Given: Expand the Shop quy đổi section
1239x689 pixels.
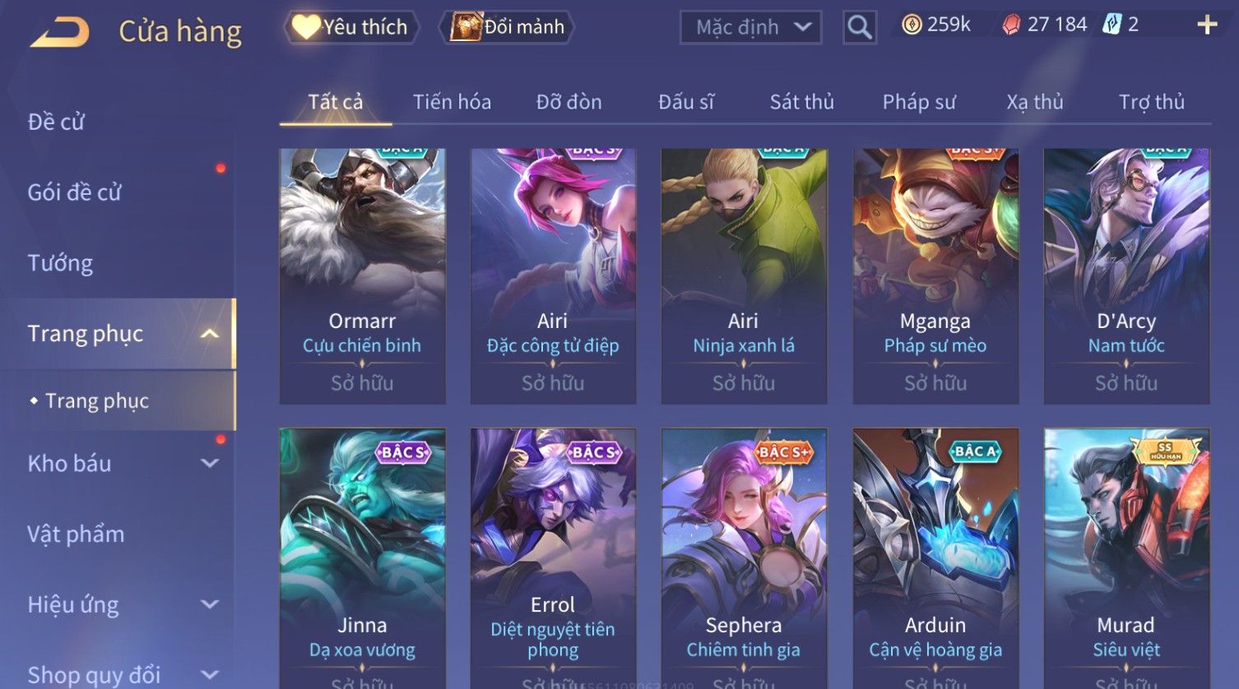Looking at the screenshot, I should 210,675.
